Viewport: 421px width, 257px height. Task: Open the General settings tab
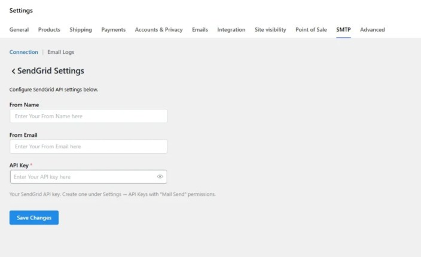19,29
